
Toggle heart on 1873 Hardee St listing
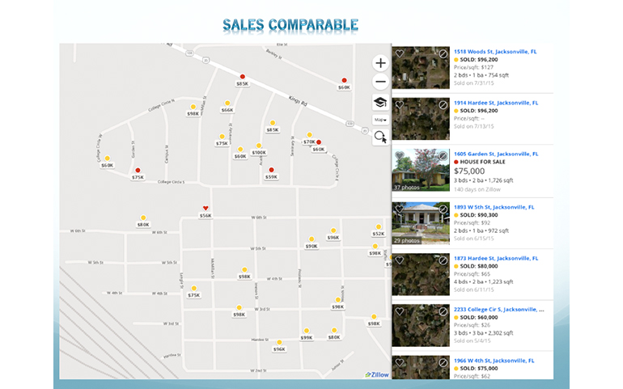pos(399,260)
